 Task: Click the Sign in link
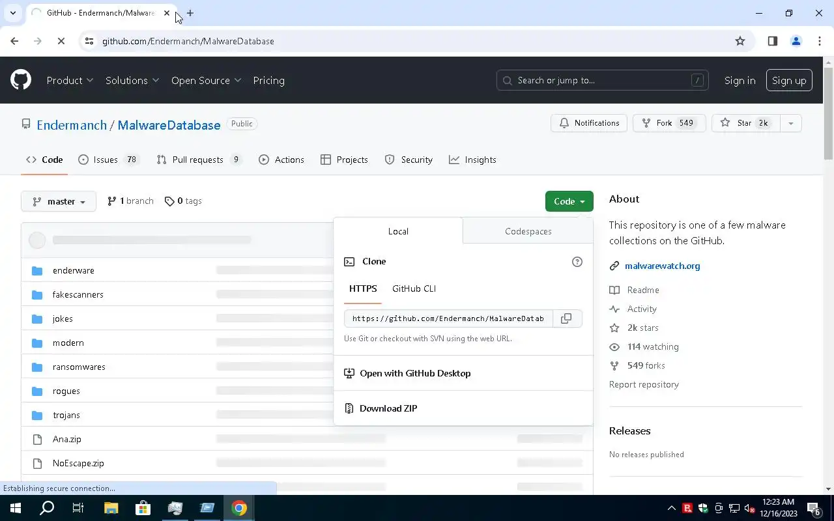click(x=740, y=80)
